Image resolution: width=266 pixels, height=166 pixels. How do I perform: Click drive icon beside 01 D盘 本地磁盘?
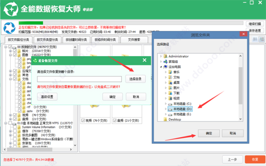[15, 124]
